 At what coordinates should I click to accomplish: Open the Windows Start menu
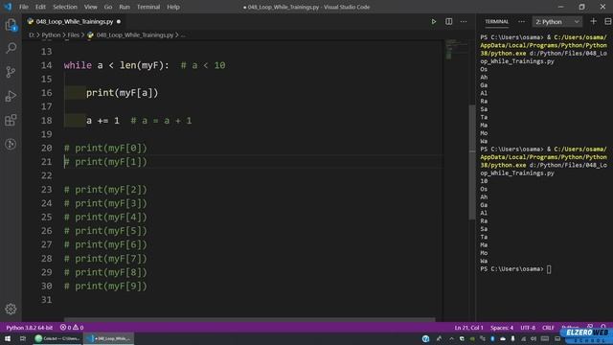click(x=8, y=338)
